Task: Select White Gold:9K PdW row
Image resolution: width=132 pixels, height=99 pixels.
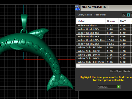Action: pyautogui.click(x=104, y=47)
